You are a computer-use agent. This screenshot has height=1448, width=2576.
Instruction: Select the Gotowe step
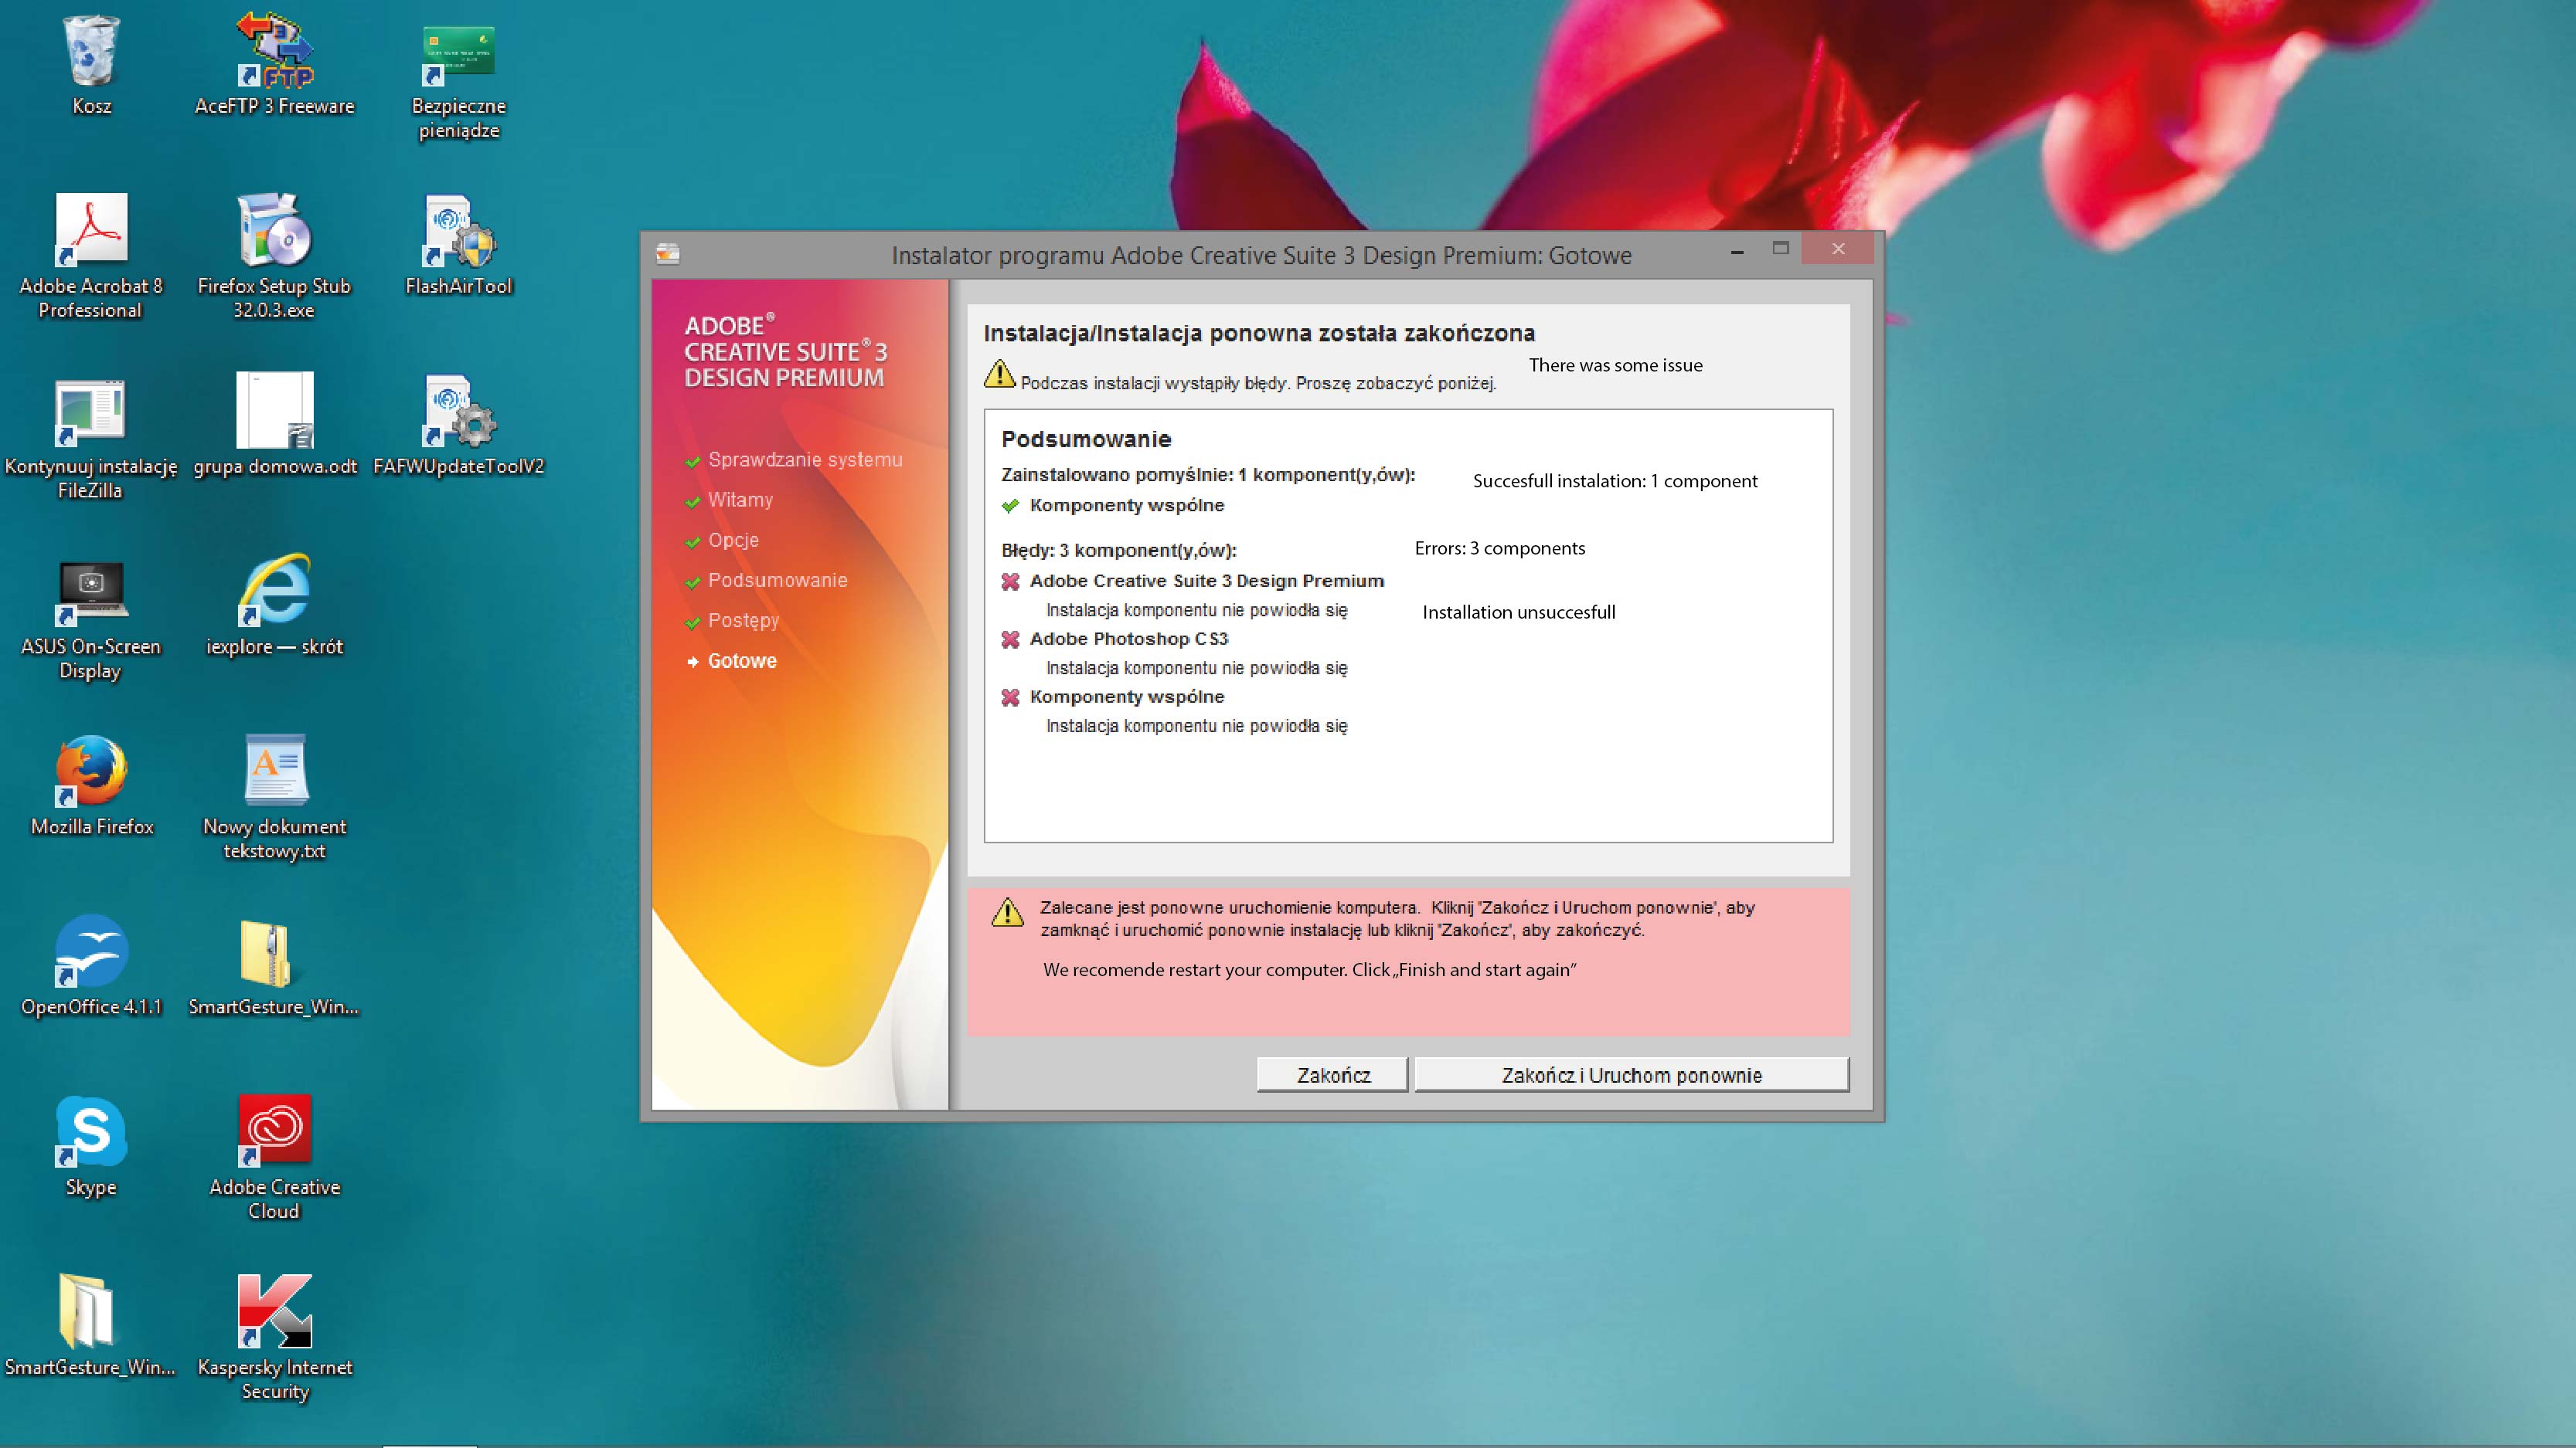[742, 660]
